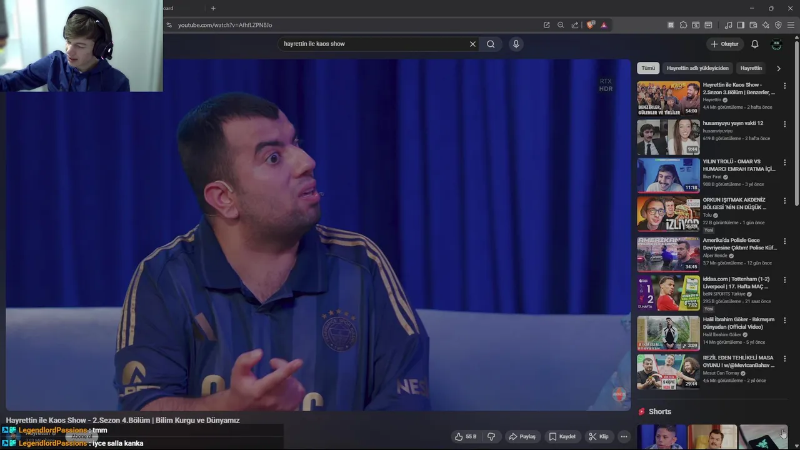Screen dimensions: 800x450
Task: Open Tottenham (1-2) Liverpool video title
Action: 736,282
